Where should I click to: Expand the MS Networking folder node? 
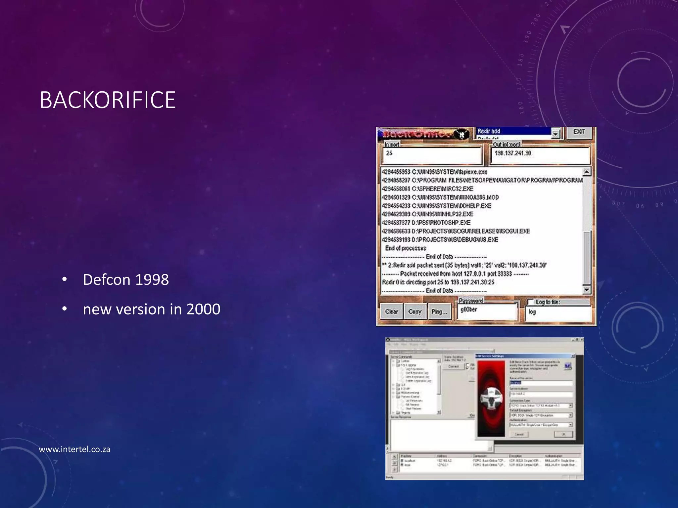(x=393, y=393)
